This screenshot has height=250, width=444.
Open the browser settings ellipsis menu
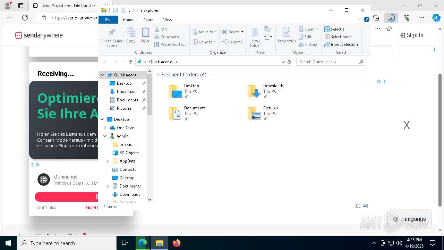422,17
